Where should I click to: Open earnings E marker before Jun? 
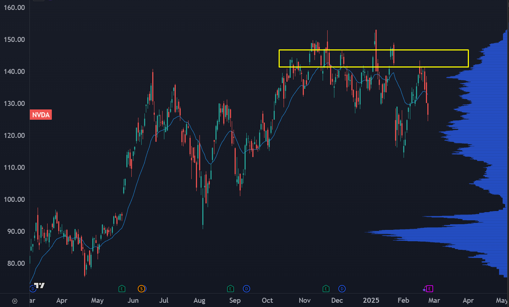[122, 289]
